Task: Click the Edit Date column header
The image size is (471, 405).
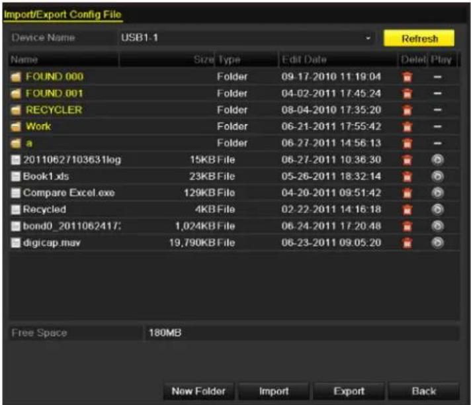Action: click(339, 60)
